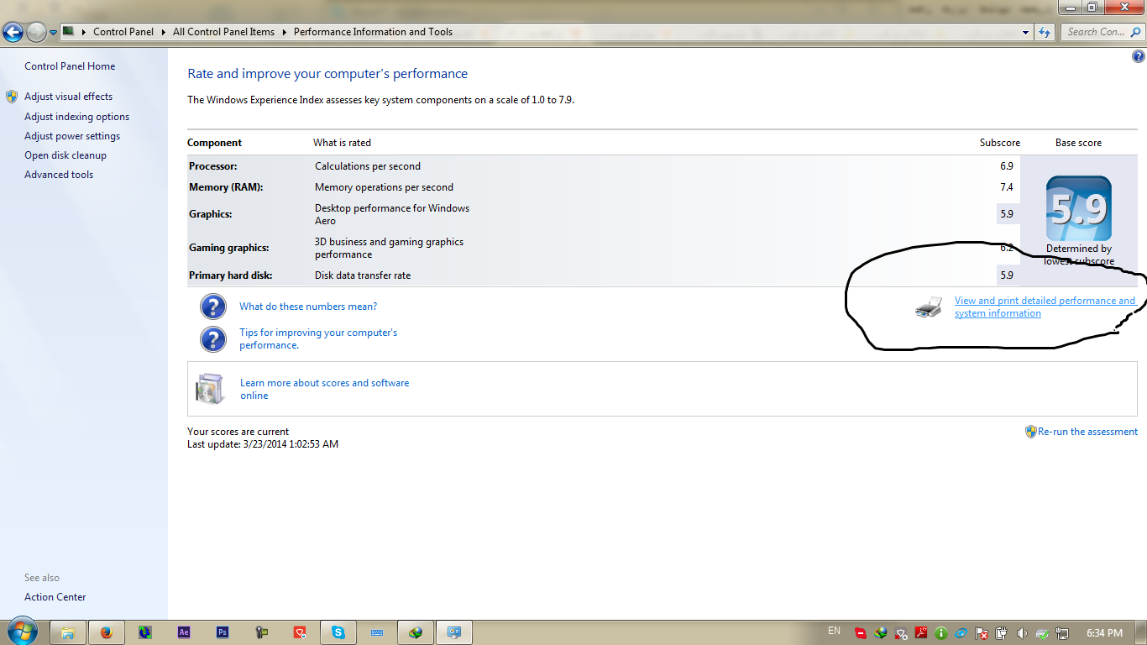Click the greyed Forward navigation arrow button
The width and height of the screenshot is (1147, 645).
36,32
